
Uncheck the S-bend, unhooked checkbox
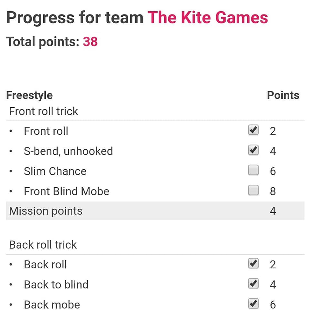pyautogui.click(x=253, y=150)
